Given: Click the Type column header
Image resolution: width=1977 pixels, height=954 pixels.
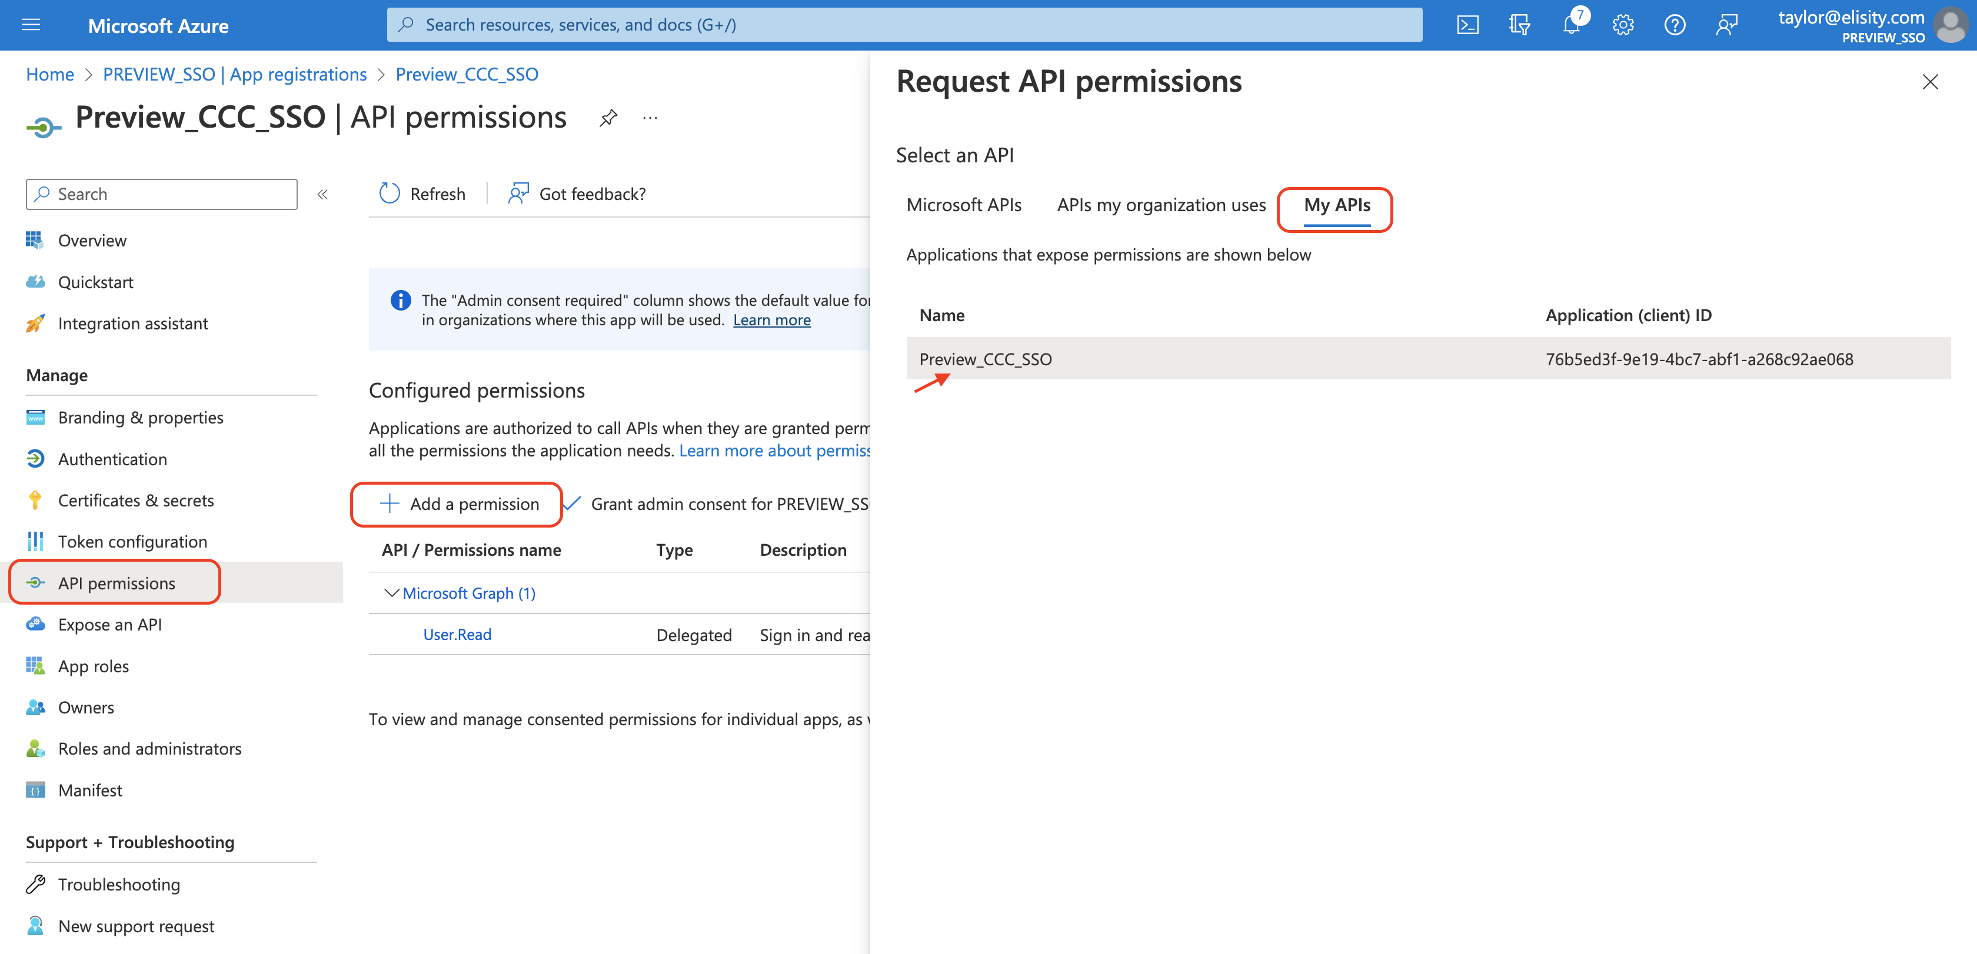Looking at the screenshot, I should pos(674,550).
